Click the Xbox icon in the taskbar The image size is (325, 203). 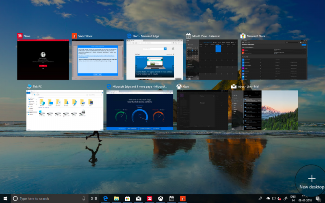161,199
